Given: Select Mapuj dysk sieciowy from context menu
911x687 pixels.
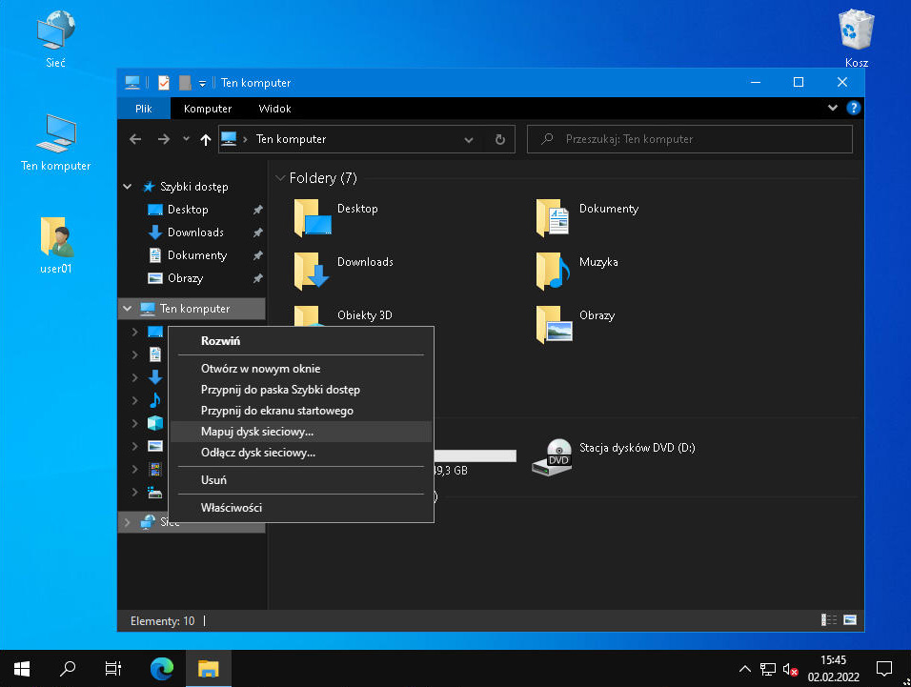Looking at the screenshot, I should [x=257, y=432].
